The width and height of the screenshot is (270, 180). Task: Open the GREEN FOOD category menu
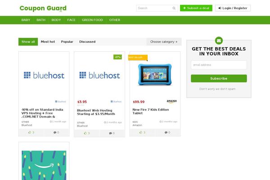[x=92, y=20]
